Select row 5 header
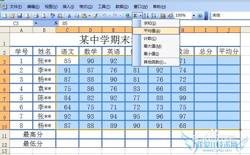 point(5,79)
